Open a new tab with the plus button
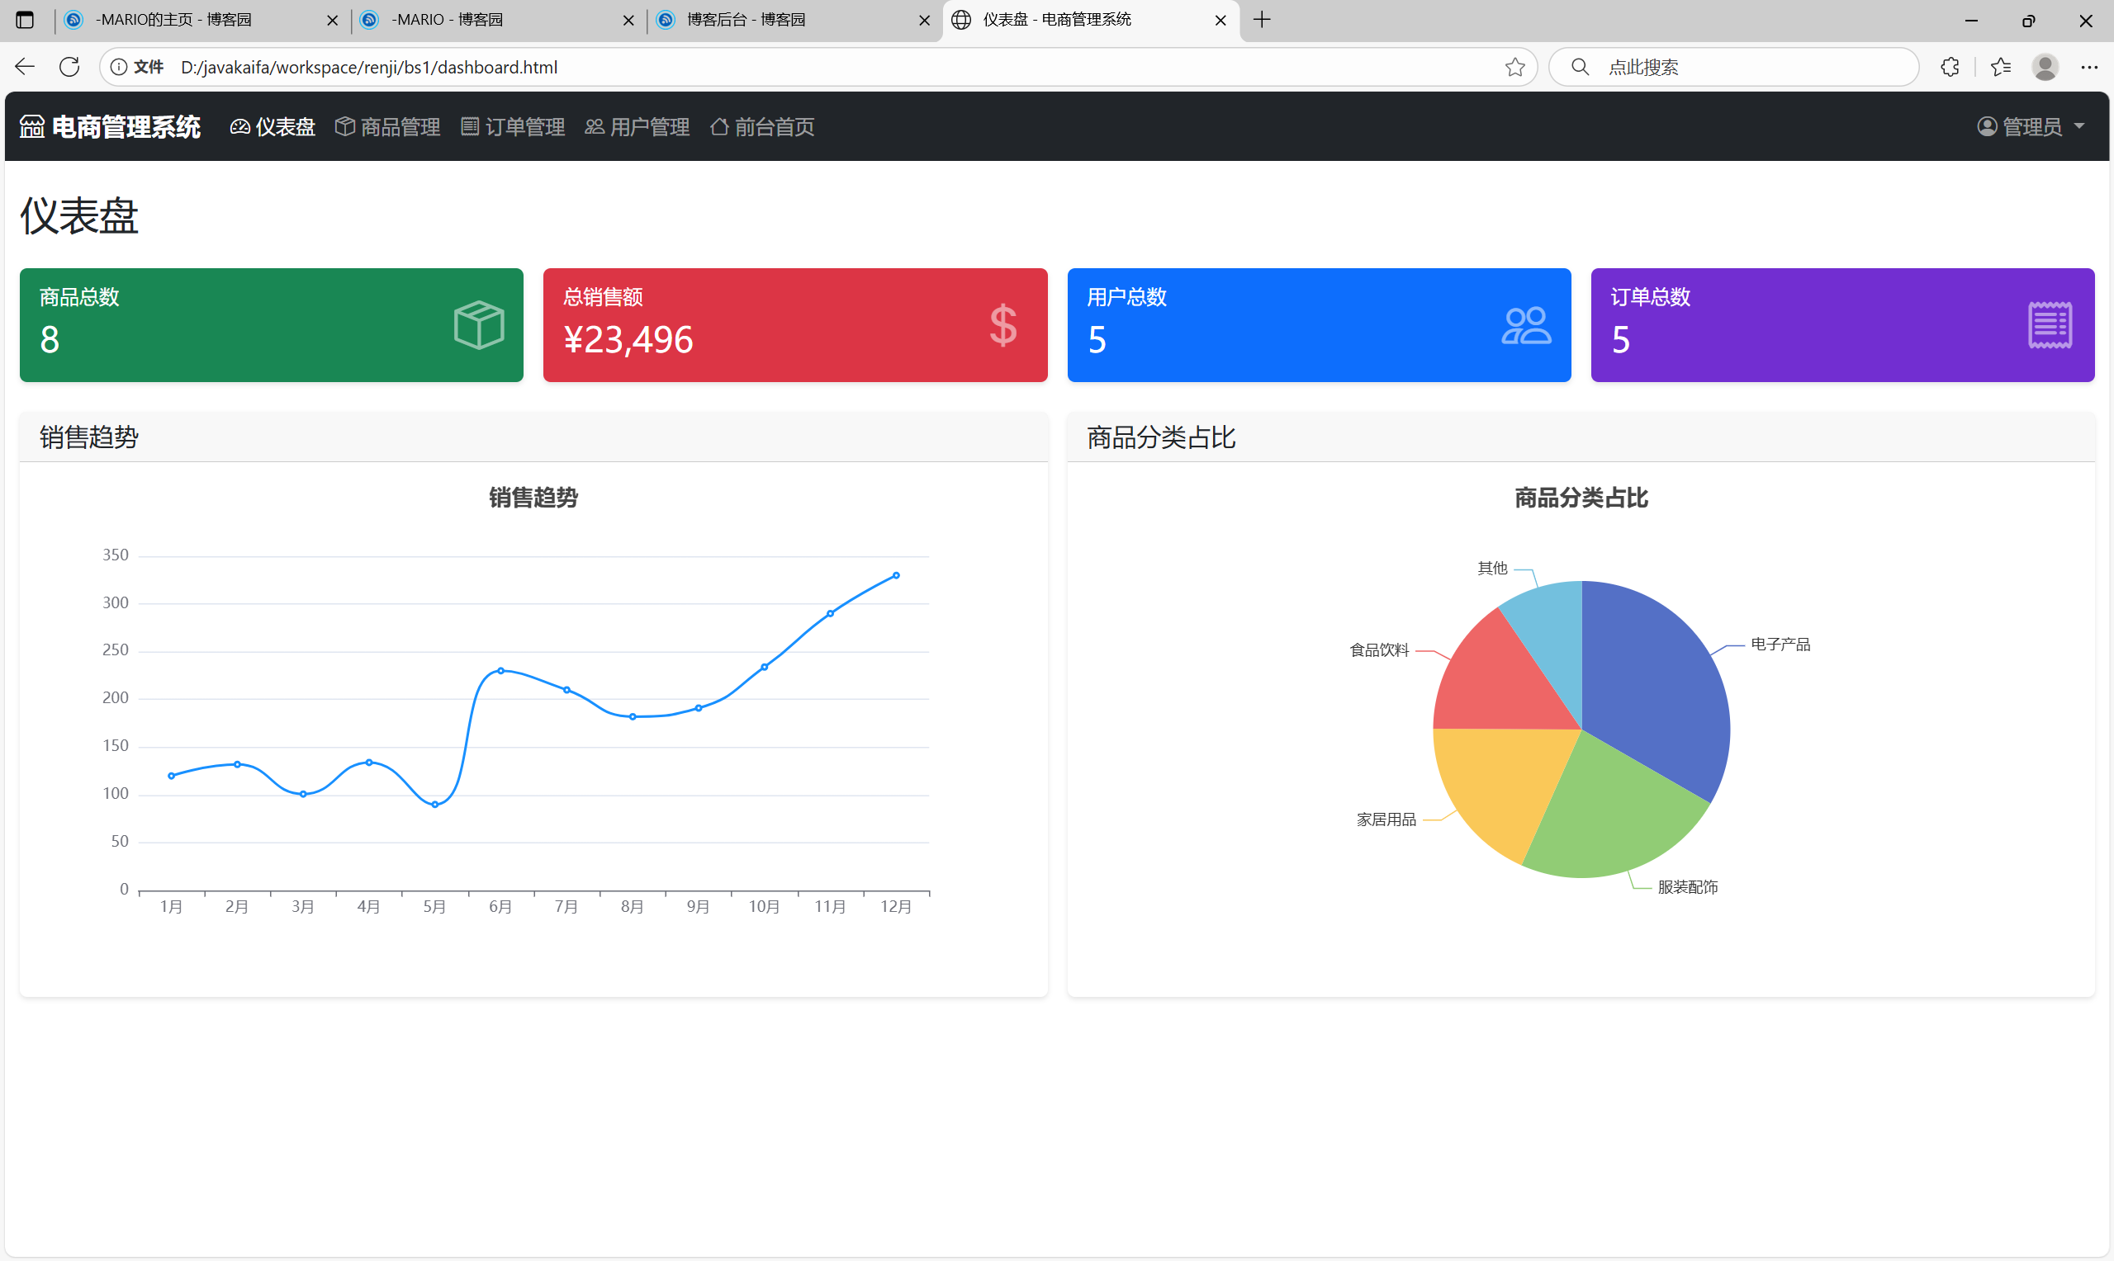2114x1261 pixels. (1262, 20)
